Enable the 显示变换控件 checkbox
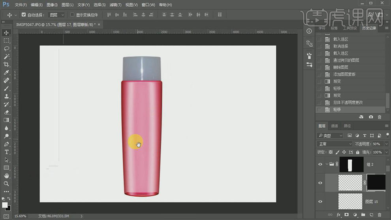 (72, 15)
